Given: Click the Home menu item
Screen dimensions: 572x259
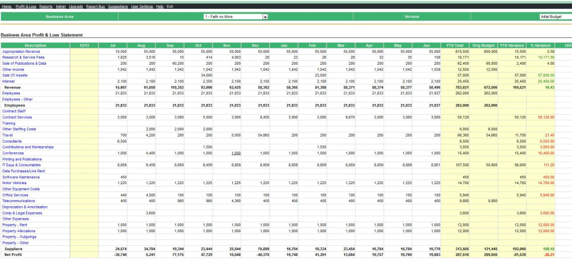Looking at the screenshot, I should click(7, 7).
